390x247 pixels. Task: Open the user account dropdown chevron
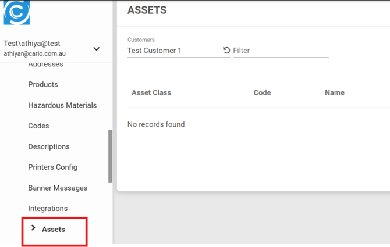coord(97,49)
